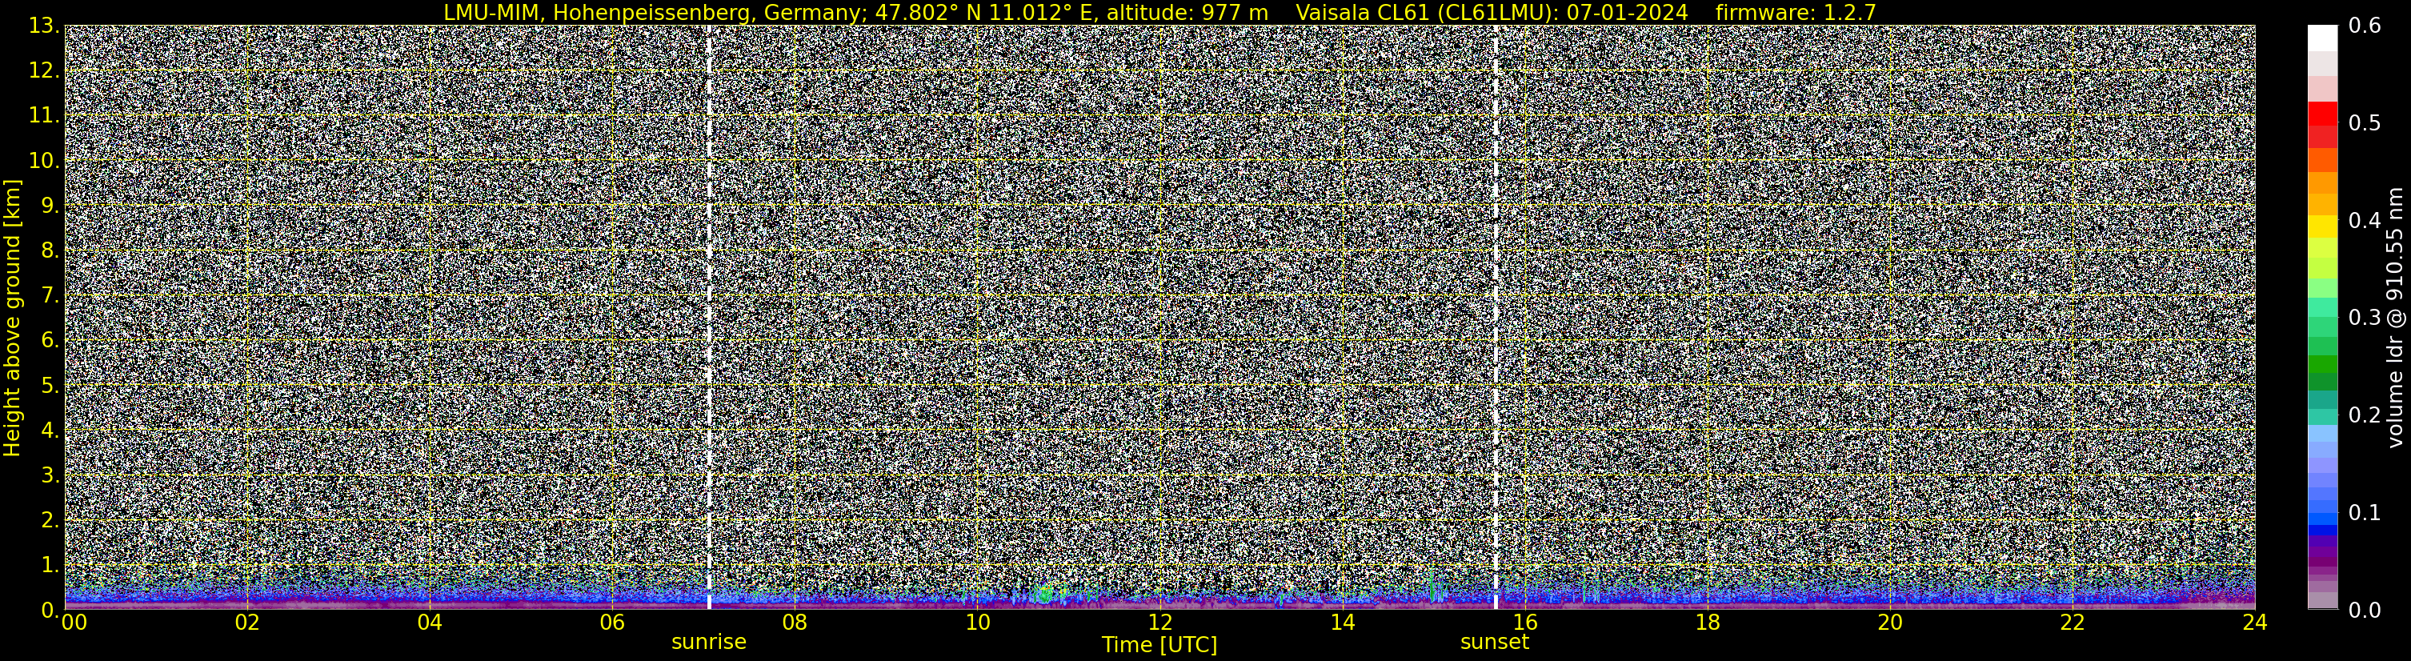
Task: Click the green colorbar segment near 0.3
Action: [x=2322, y=326]
